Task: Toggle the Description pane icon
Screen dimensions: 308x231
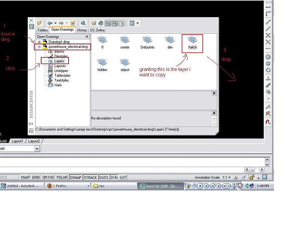Action: (x=122, y=23)
